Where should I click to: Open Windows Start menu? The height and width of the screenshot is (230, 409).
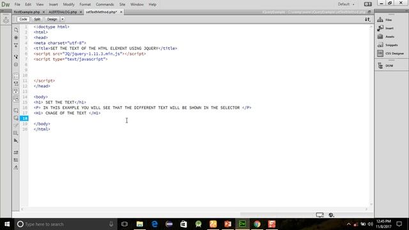(7, 224)
